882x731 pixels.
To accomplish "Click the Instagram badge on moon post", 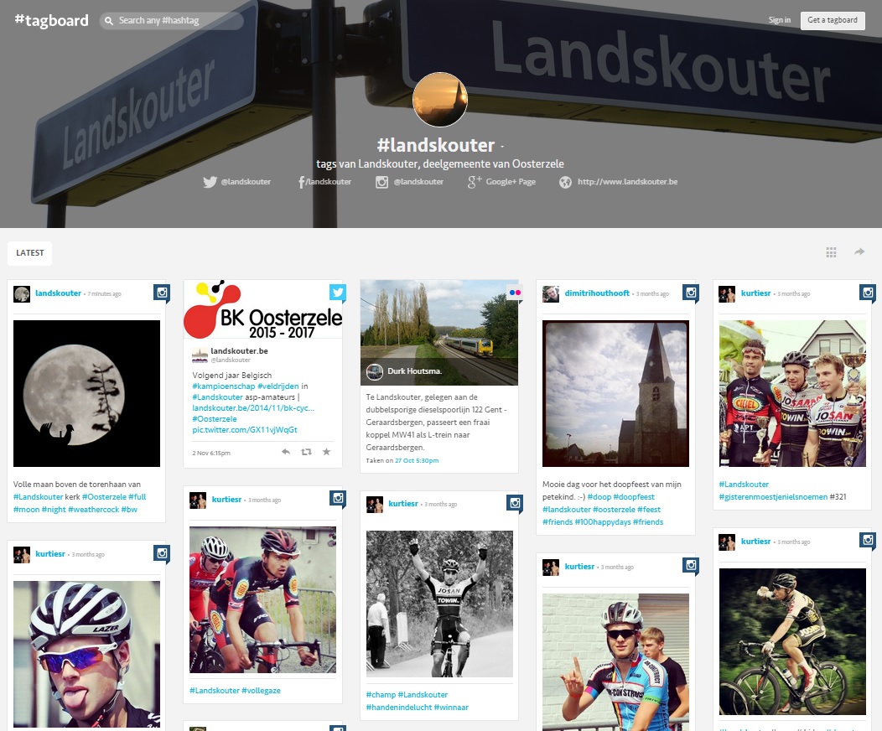I will tap(162, 293).
